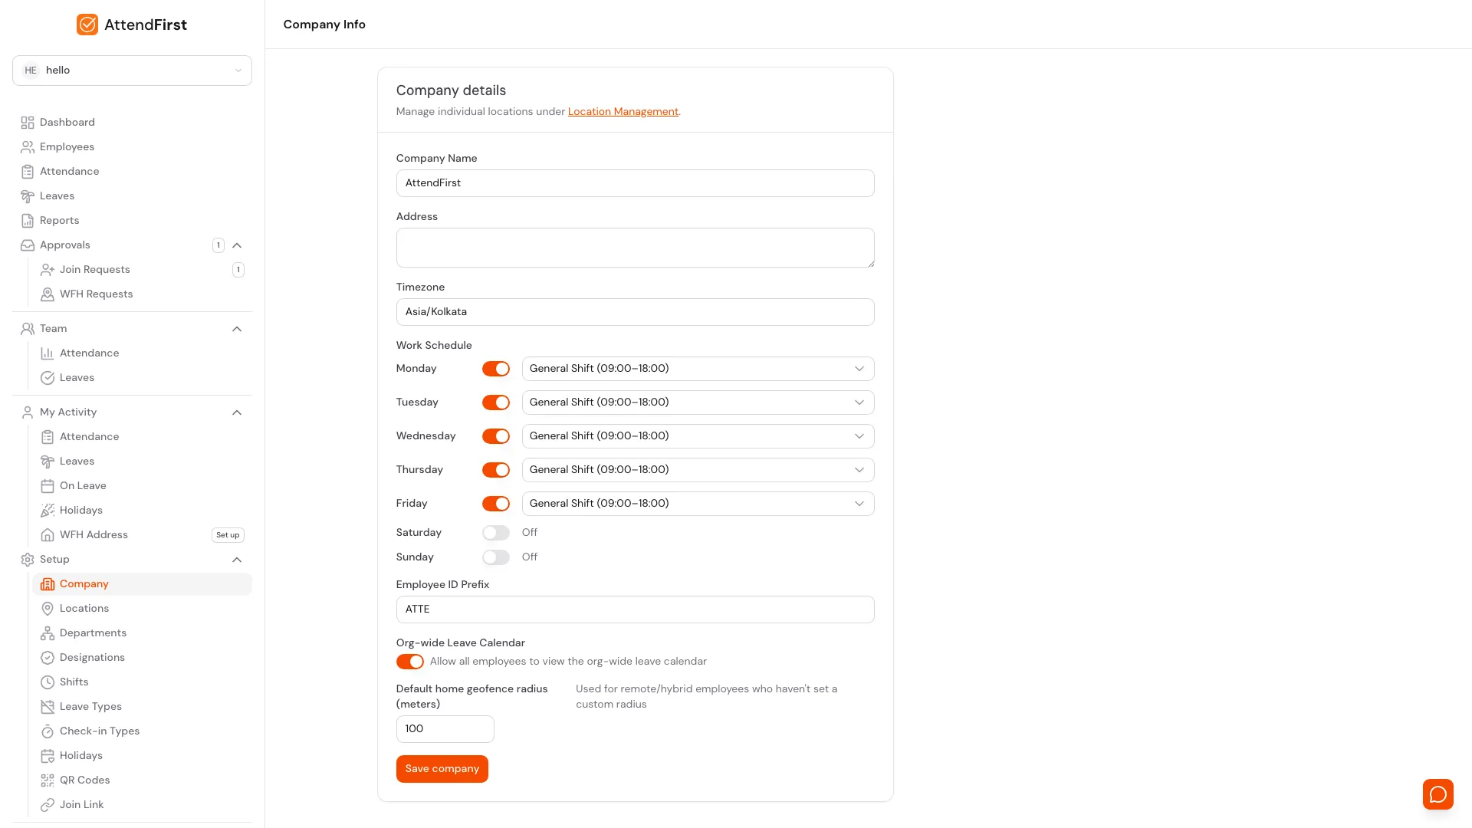Toggle Wednesday work day off
The image size is (1472, 828).
496,436
